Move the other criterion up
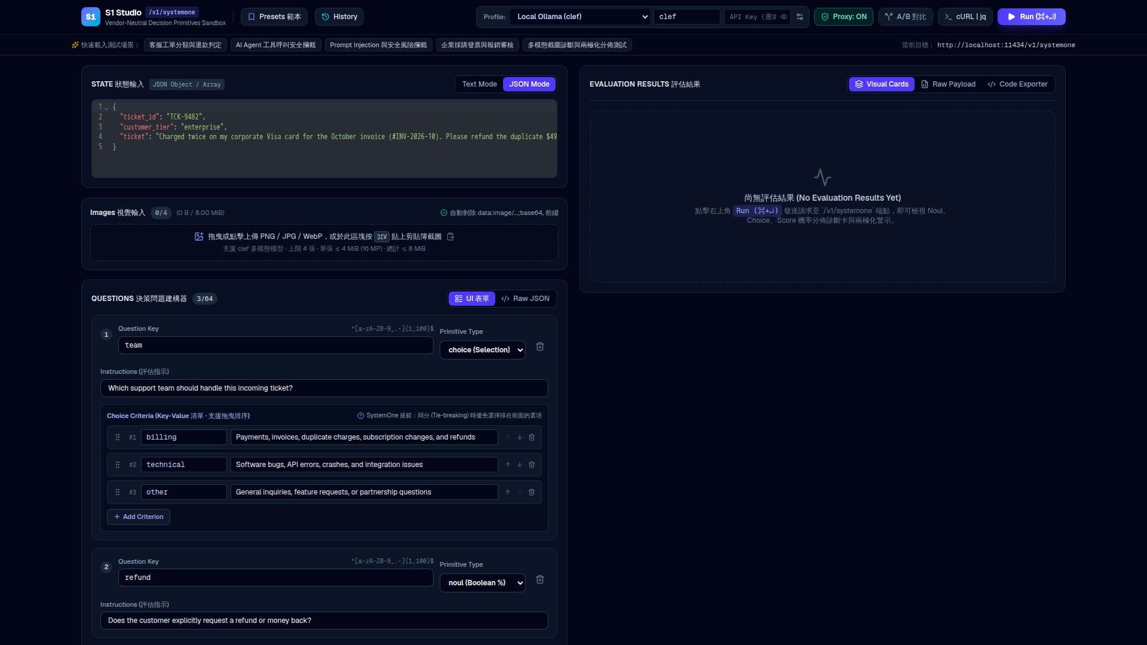Image resolution: width=1147 pixels, height=645 pixels. [x=508, y=492]
